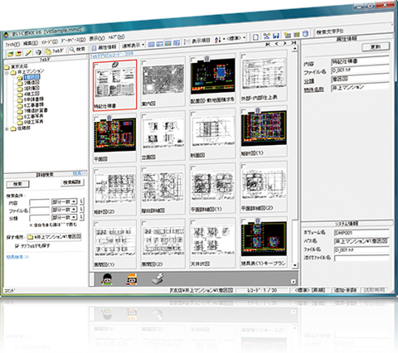Click the 検索解除 button
Image resolution: width=398 pixels, height=353 pixels.
click(72, 182)
